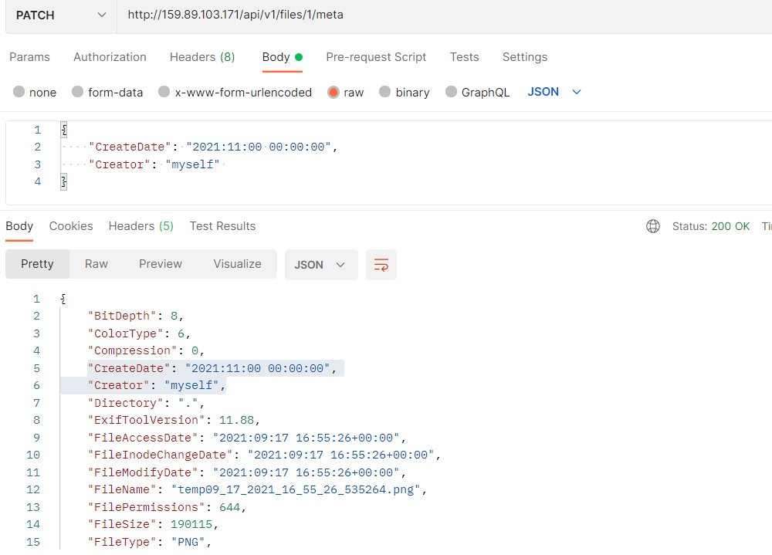Toggle the line wrap icon
The width and height of the screenshot is (772, 555).
[x=381, y=265]
